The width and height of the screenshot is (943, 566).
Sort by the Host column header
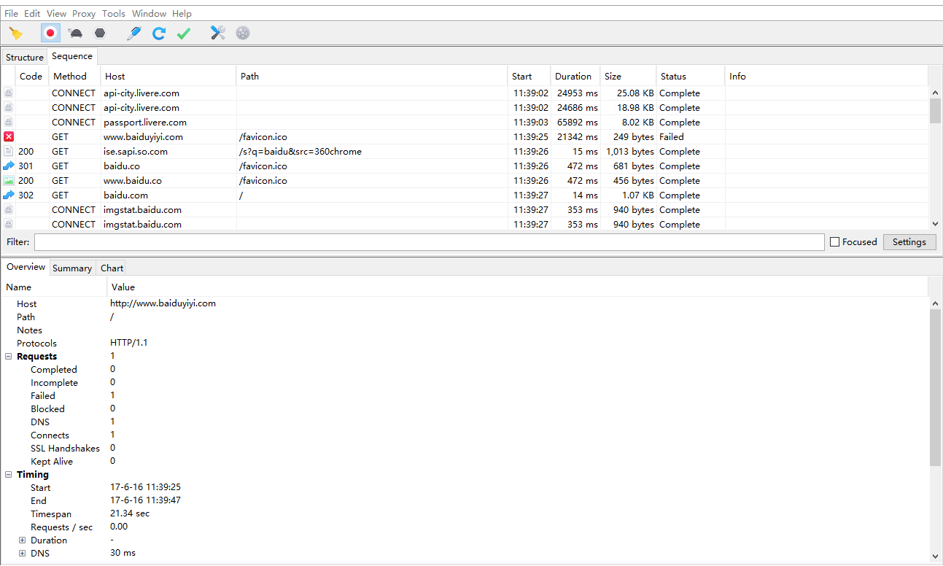(168, 76)
